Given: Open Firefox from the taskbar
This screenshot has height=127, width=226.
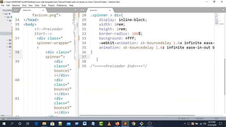Looking at the screenshot, I should (117, 123).
